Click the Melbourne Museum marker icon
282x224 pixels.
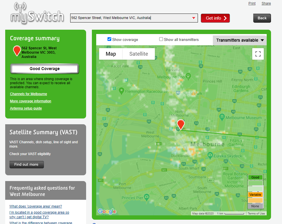tap(222, 117)
